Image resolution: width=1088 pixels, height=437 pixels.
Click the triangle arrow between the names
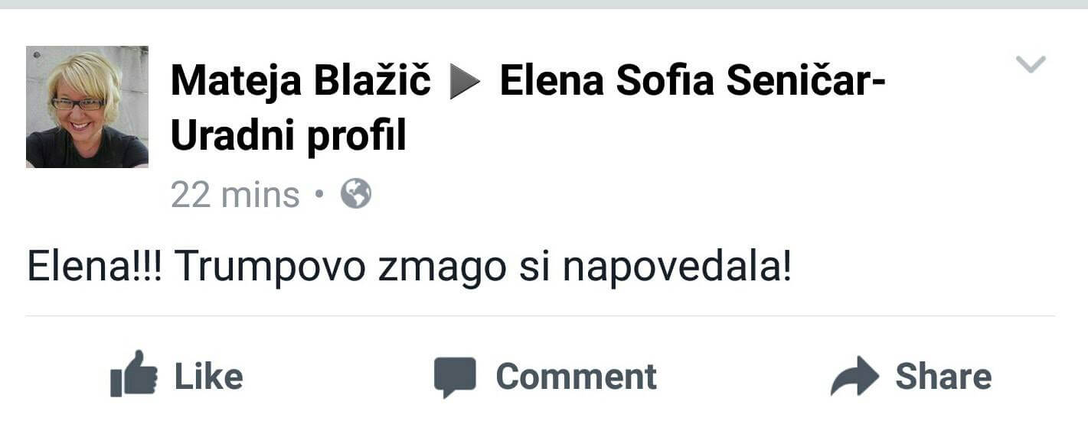(x=464, y=83)
